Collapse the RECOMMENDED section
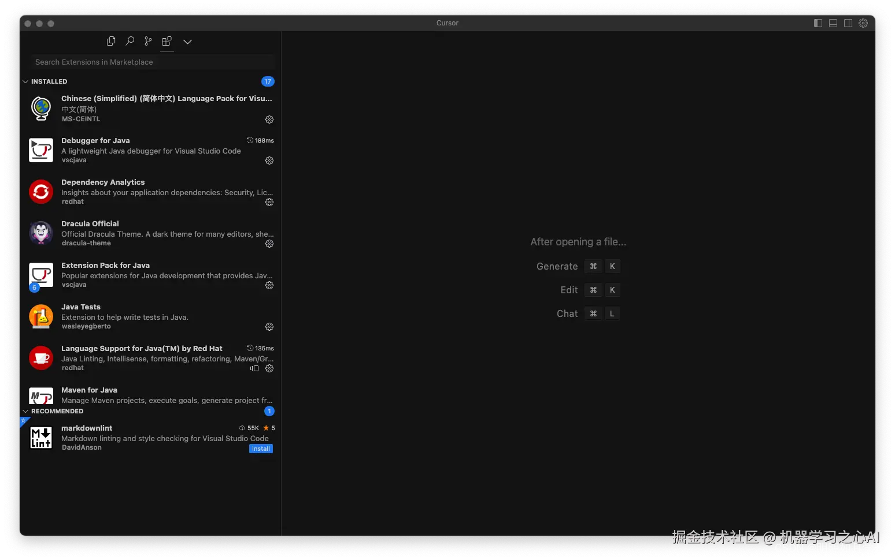This screenshot has width=895, height=560. pyautogui.click(x=25, y=411)
